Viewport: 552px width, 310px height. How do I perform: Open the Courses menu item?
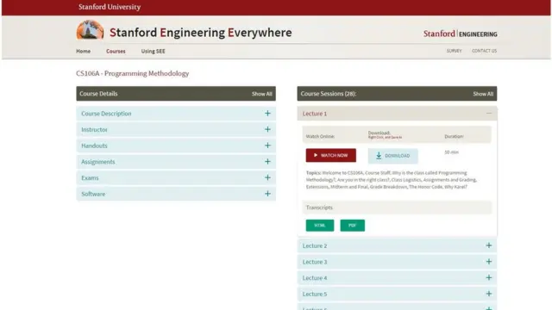pyautogui.click(x=116, y=51)
